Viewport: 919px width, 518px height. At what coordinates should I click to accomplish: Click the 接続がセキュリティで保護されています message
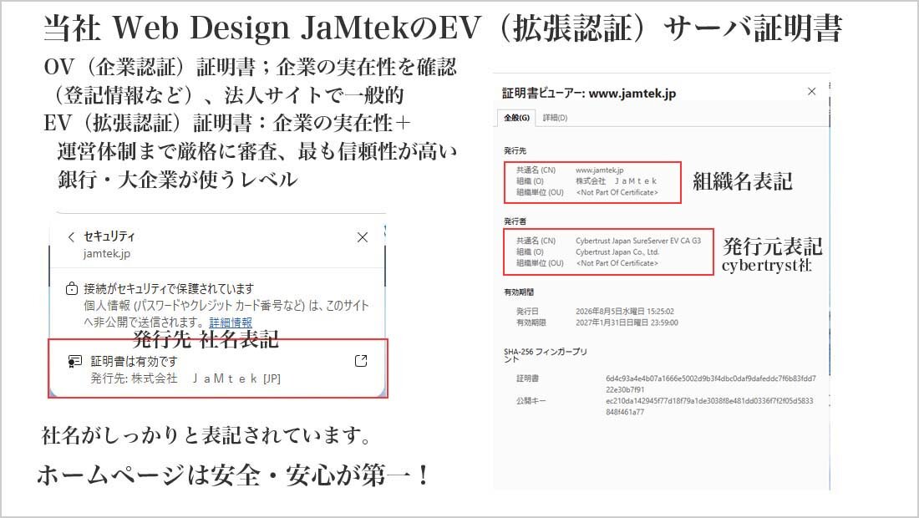169,289
